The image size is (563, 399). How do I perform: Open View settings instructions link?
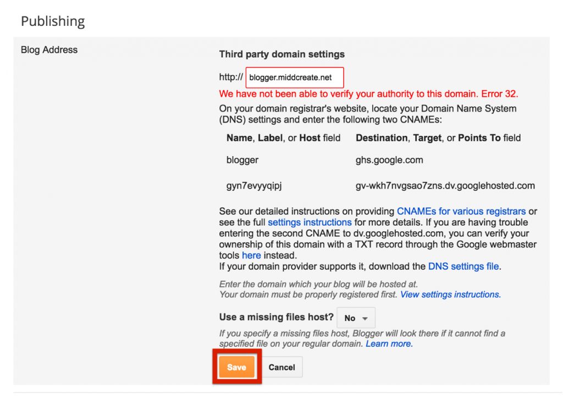(450, 295)
